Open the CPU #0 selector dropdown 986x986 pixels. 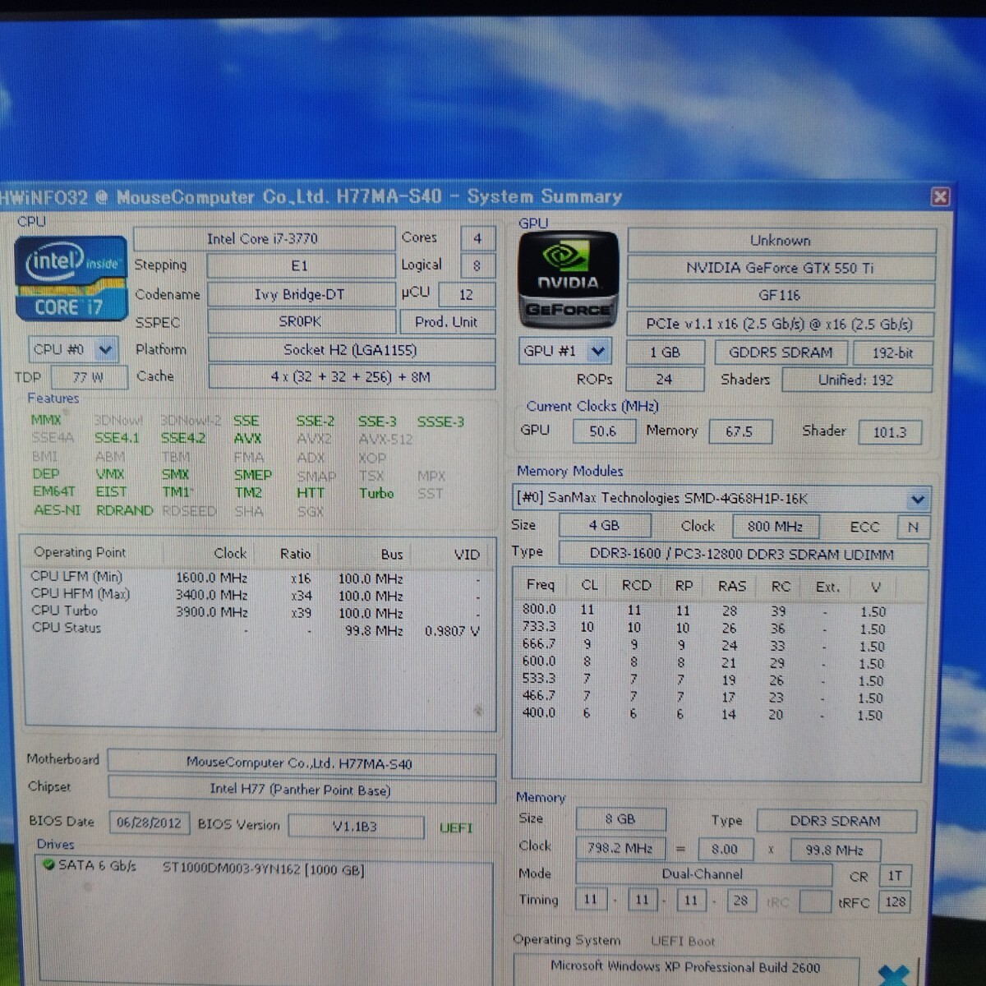tap(105, 350)
